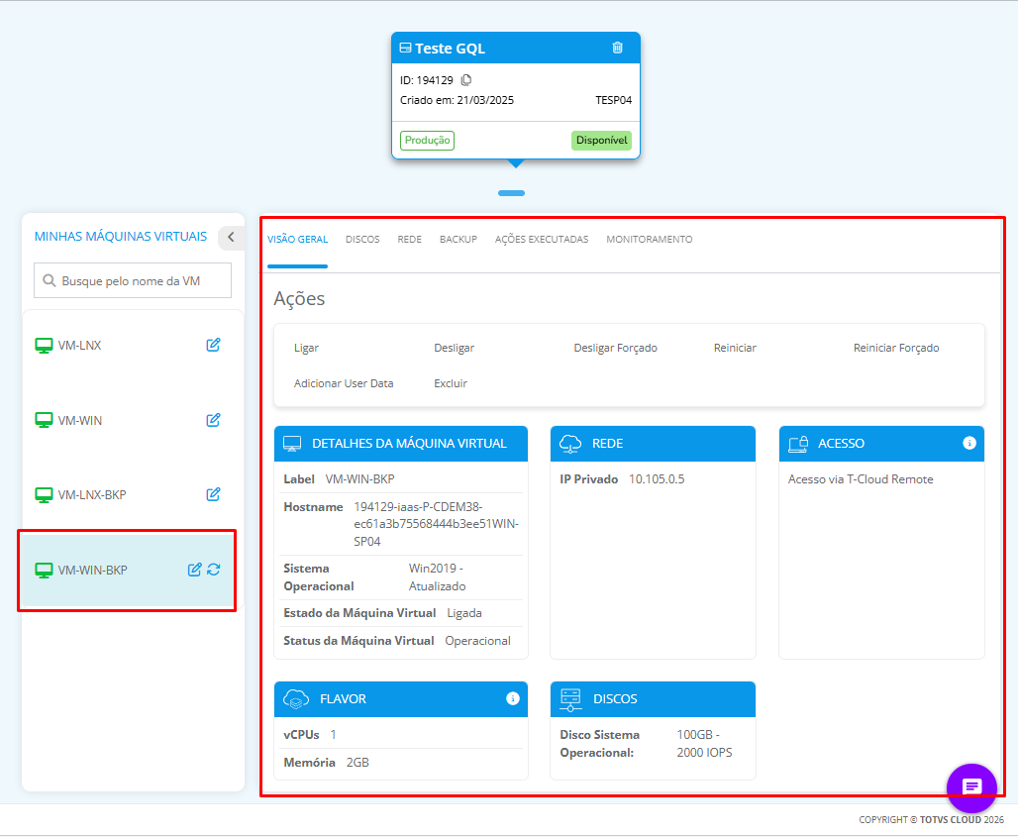Click the vCPUs value 1

pyautogui.click(x=333, y=735)
